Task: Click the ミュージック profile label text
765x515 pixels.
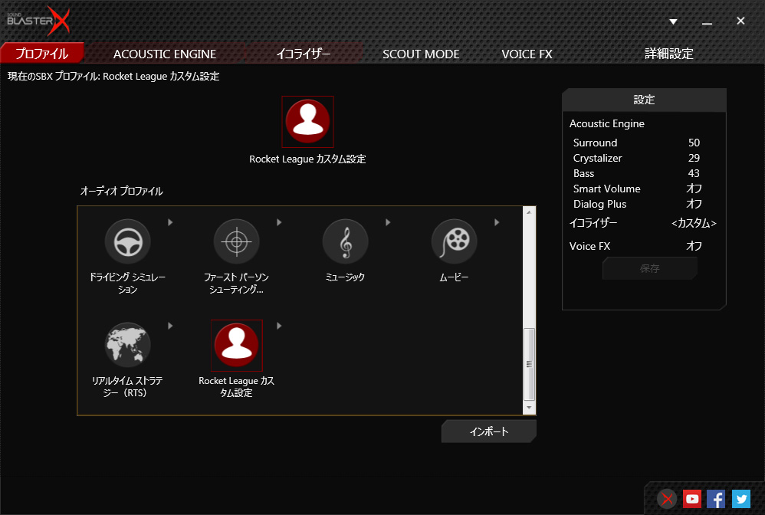Action: tap(346, 277)
